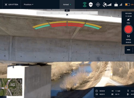Click the compass heading value 317
Screen dimensions: 134x98
(x=67, y=10)
